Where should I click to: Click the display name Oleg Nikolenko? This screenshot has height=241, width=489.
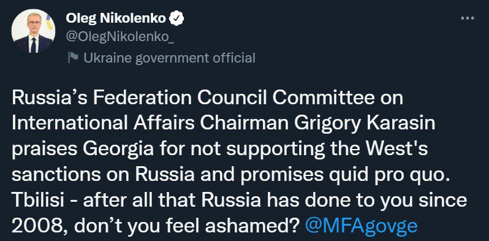116,19
